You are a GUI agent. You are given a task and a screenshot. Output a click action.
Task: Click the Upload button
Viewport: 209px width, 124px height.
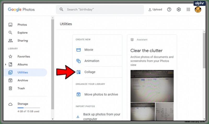(x=155, y=9)
